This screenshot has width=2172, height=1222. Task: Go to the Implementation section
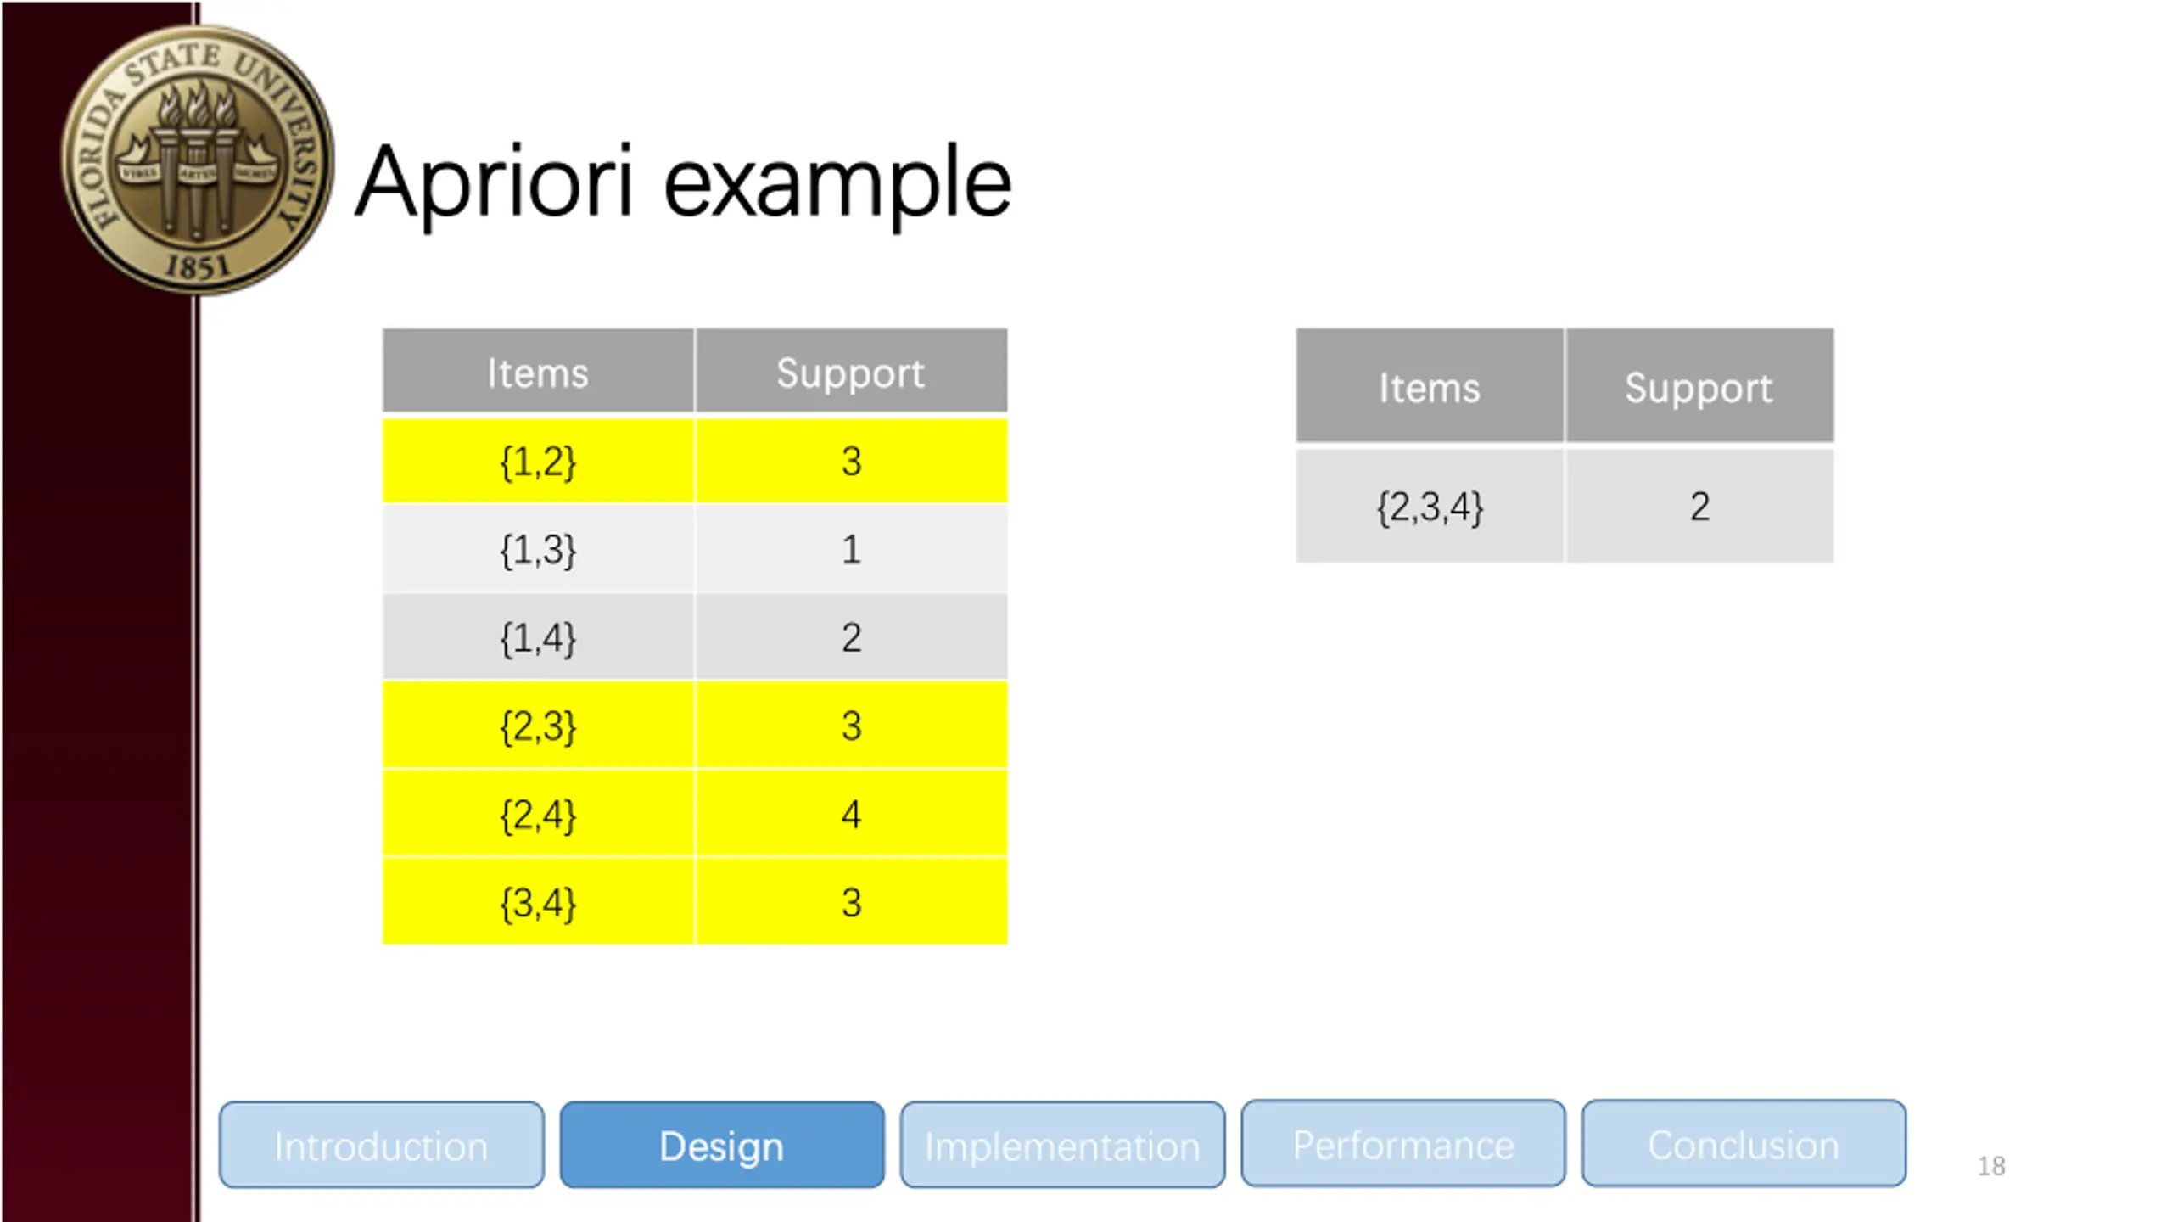pyautogui.click(x=1062, y=1146)
